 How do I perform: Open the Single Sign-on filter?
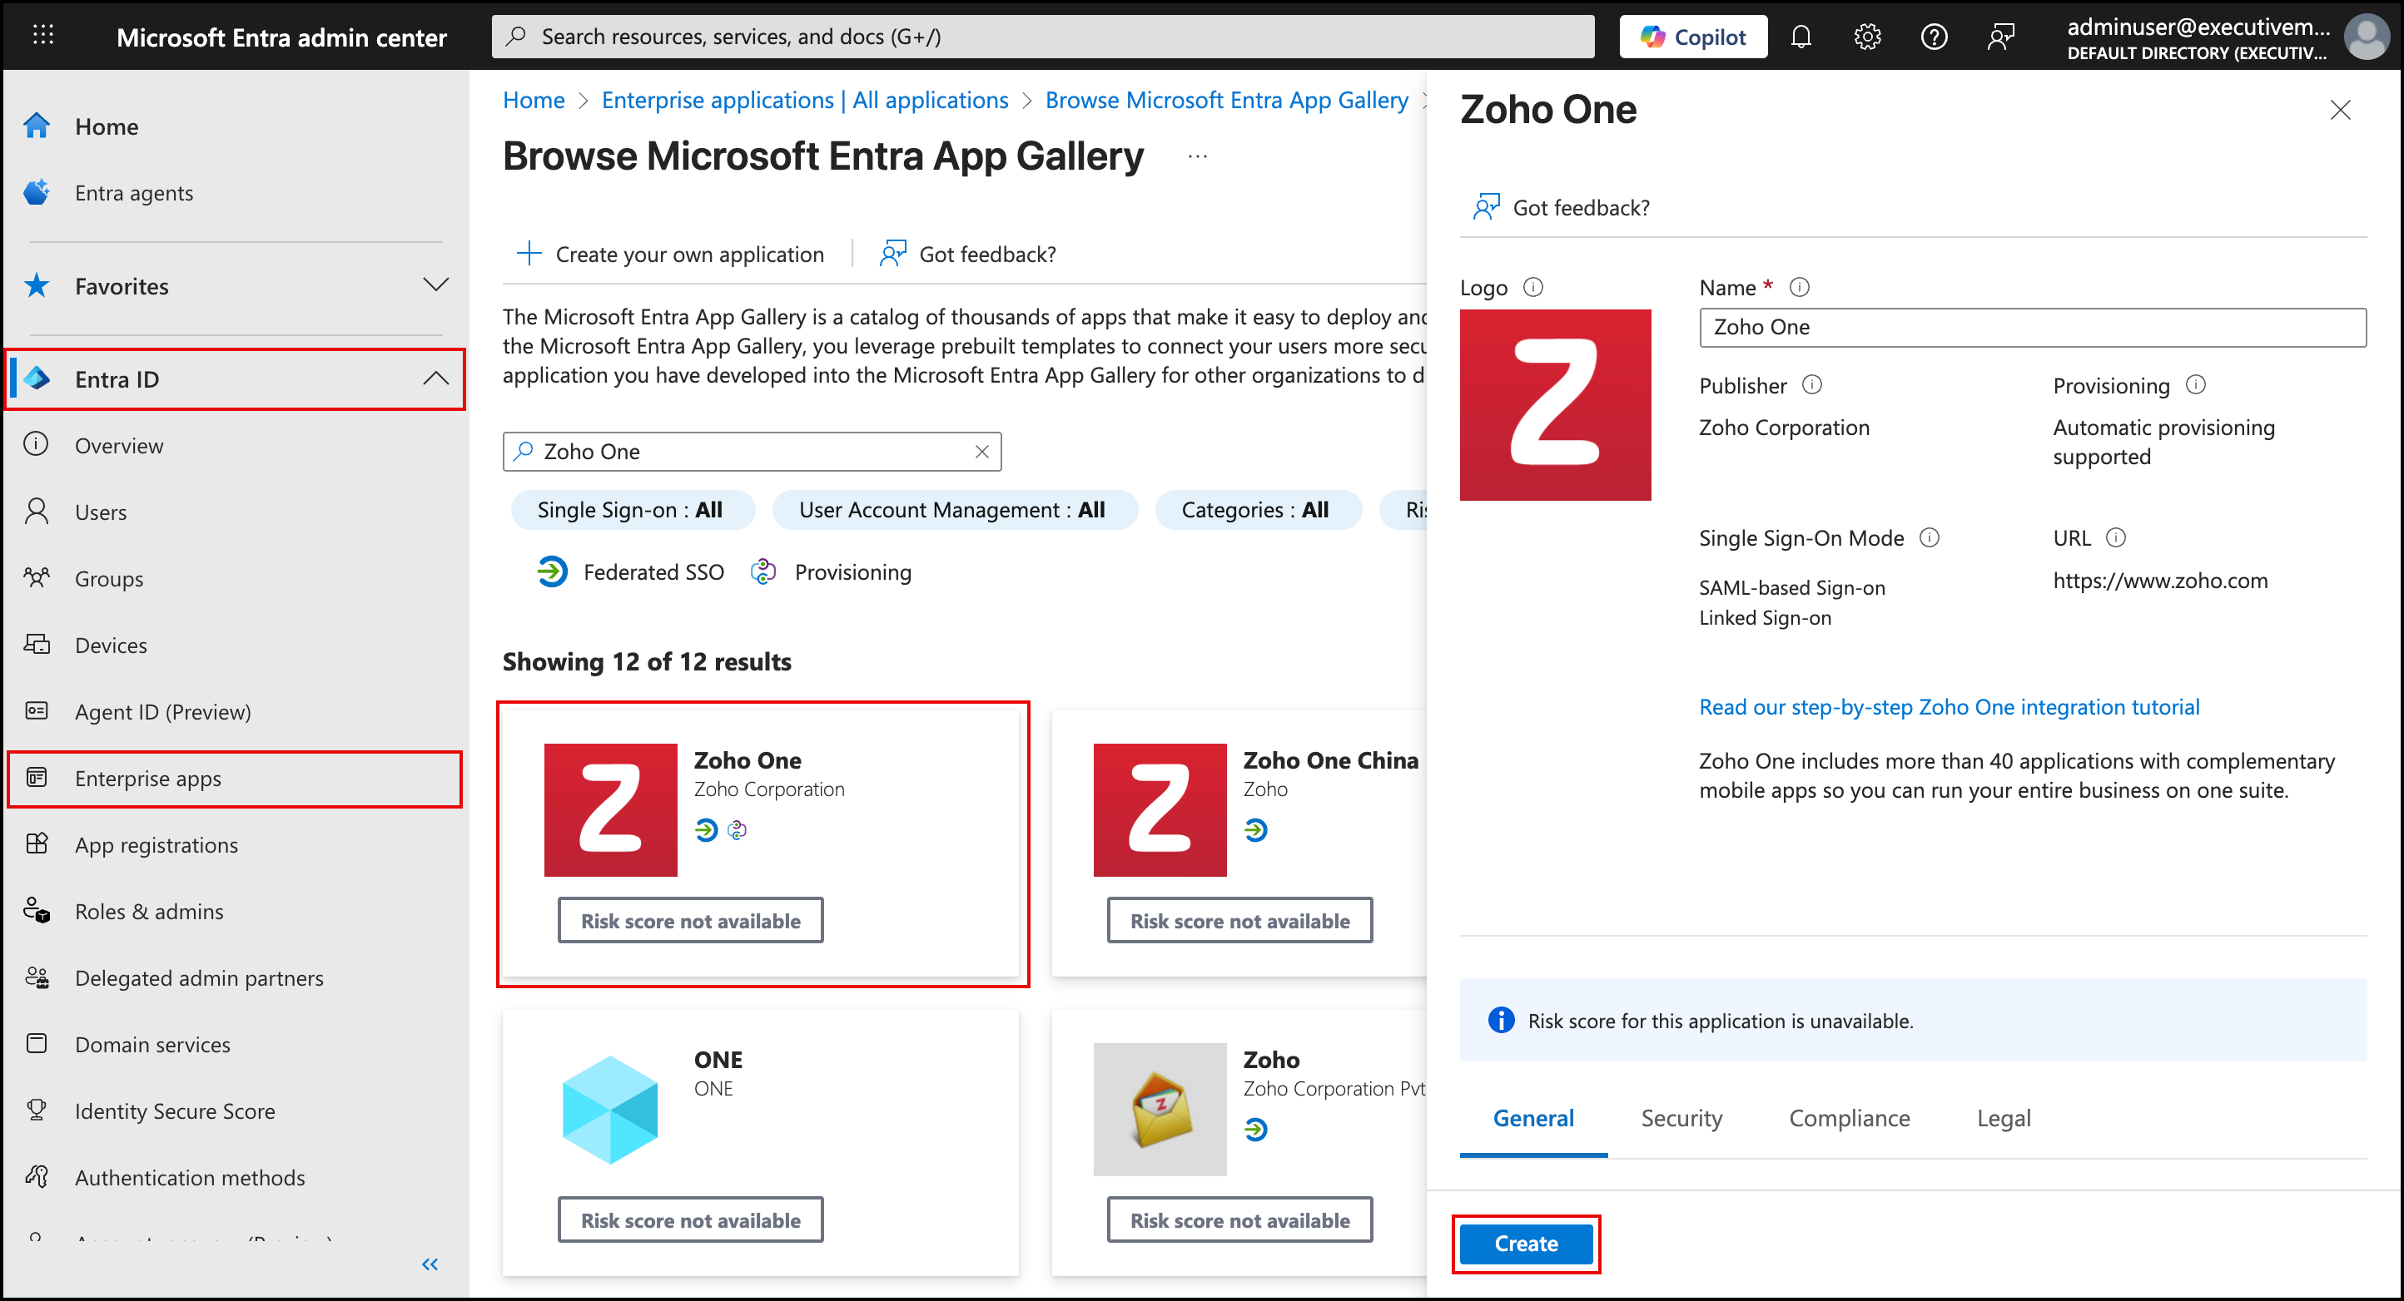[x=631, y=510]
